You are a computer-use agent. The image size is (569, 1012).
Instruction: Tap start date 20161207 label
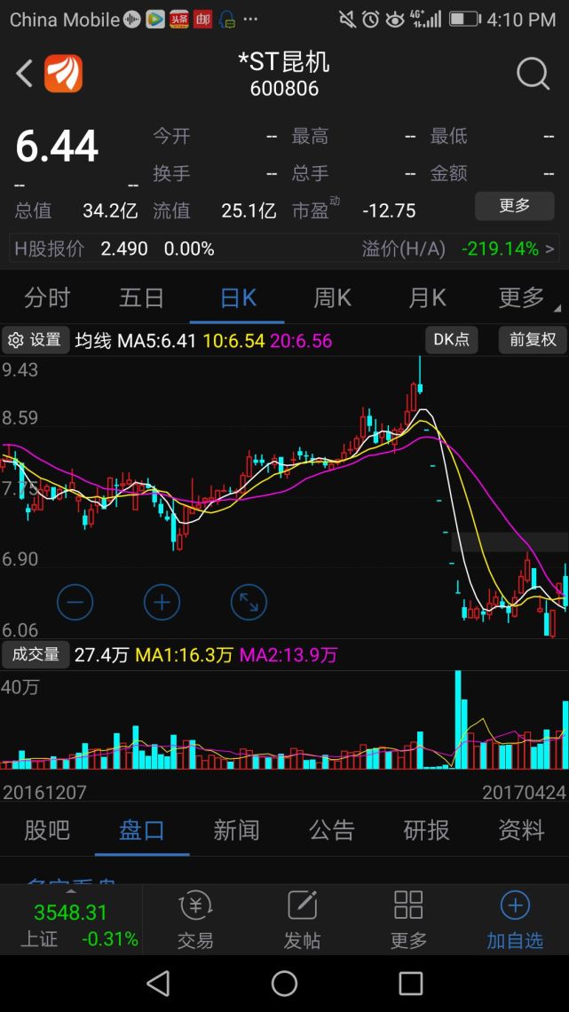[x=44, y=792]
